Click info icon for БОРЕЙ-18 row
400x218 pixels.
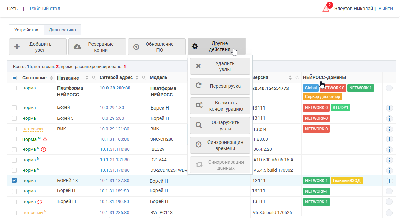pyautogui.click(x=389, y=181)
